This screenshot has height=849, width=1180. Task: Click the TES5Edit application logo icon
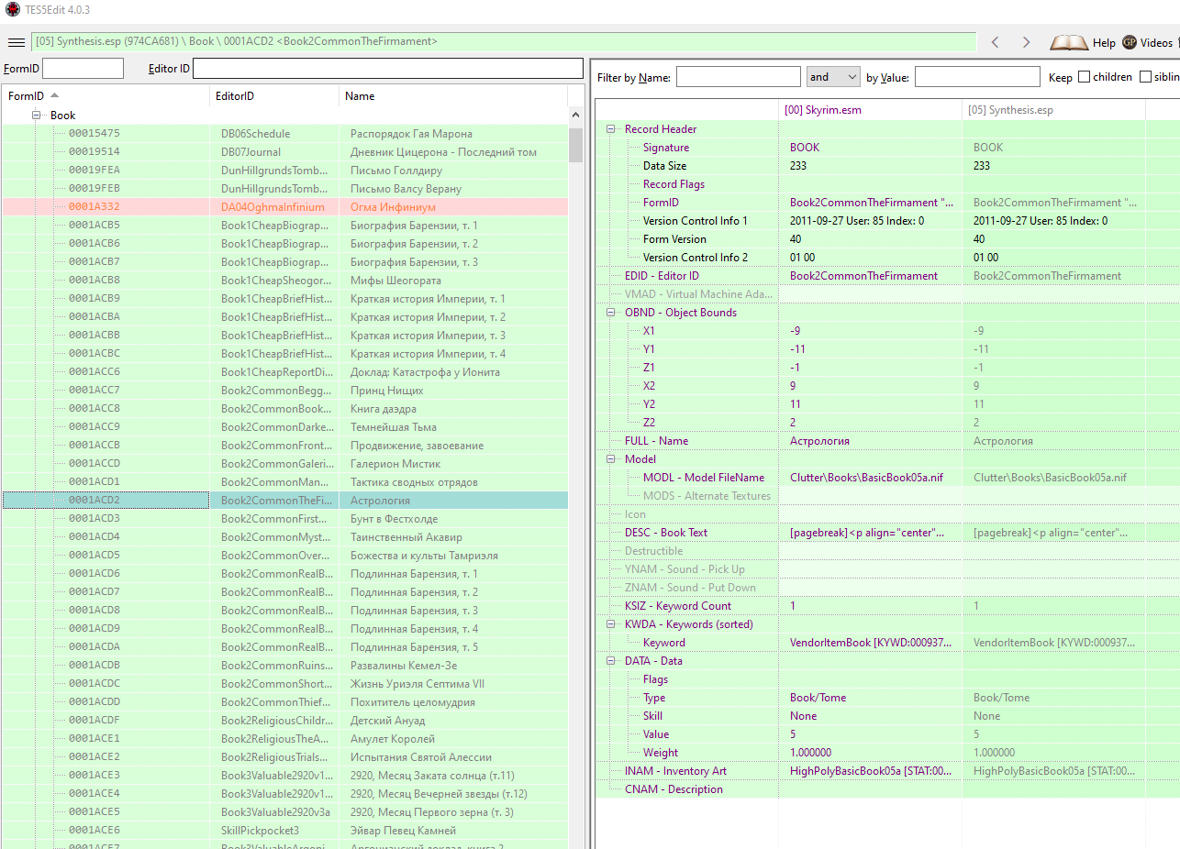click(x=12, y=9)
